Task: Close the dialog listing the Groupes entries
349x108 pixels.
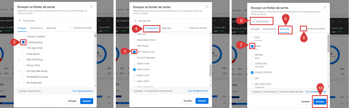Action: tap(92, 7)
